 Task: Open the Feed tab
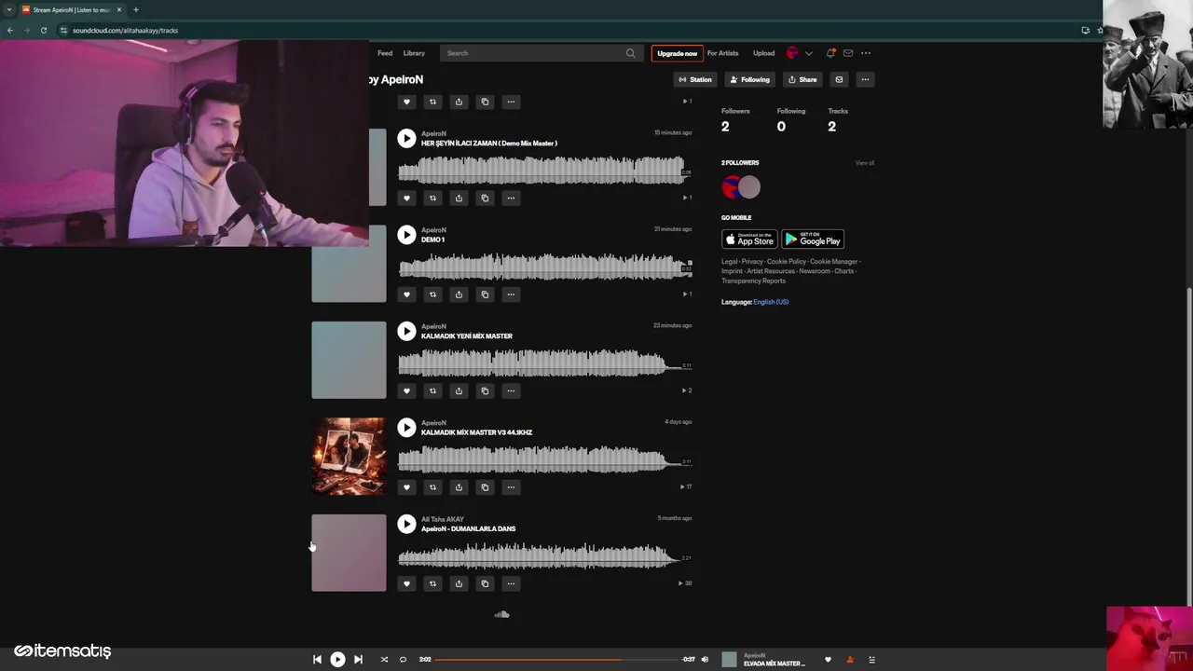point(385,53)
